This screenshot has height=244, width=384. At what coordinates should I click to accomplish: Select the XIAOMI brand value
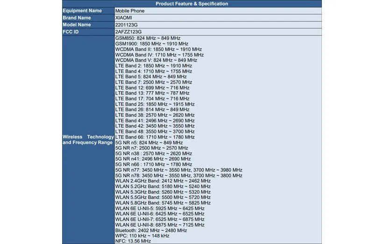pyautogui.click(x=124, y=17)
